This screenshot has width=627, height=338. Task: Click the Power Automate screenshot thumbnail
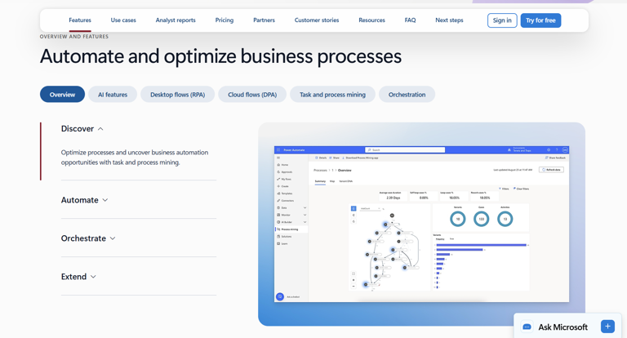coord(421,224)
